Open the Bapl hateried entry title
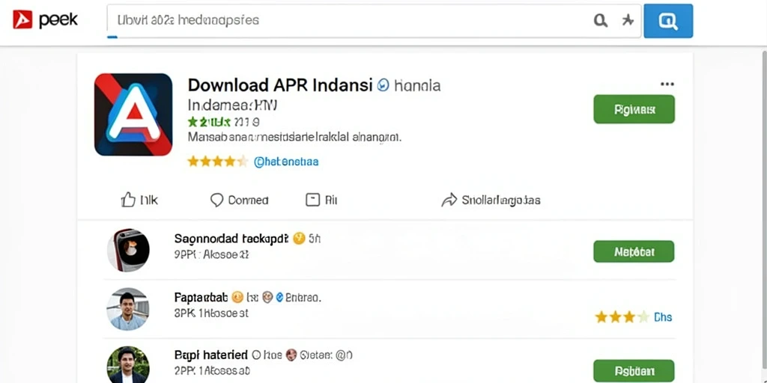 click(x=210, y=355)
